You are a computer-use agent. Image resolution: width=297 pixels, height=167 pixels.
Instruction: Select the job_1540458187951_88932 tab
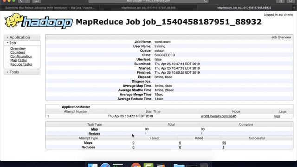[244, 8]
